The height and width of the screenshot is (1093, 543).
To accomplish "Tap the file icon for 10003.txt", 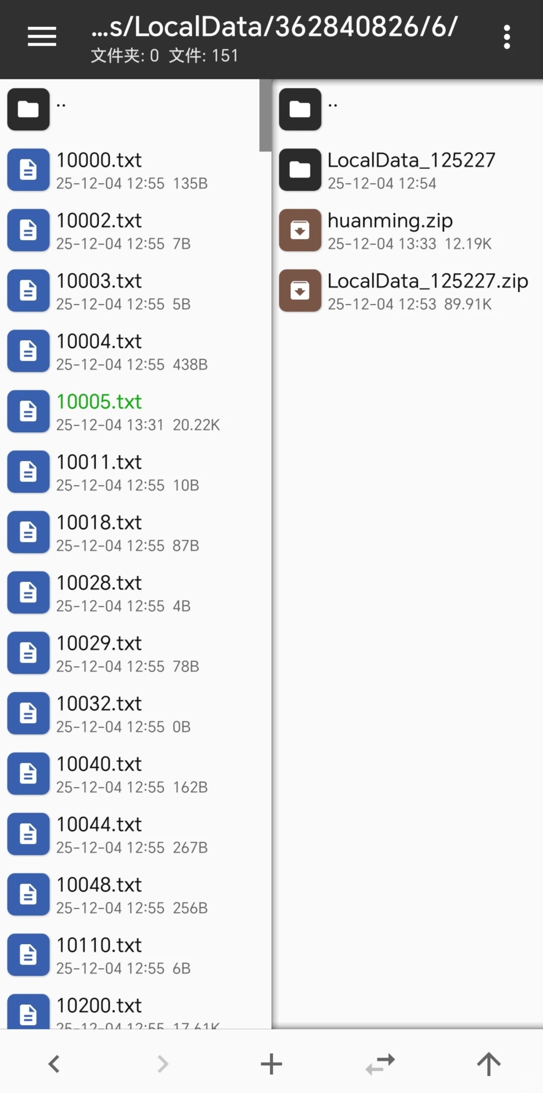I will point(28,290).
